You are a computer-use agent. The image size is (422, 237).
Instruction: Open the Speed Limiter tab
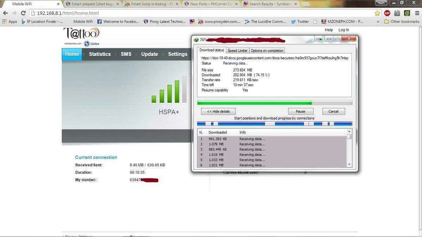point(237,51)
